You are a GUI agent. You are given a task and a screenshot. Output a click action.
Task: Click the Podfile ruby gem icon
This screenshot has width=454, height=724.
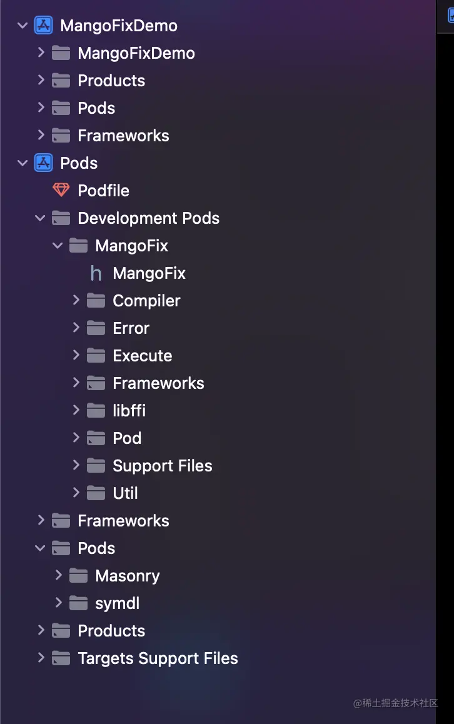click(x=60, y=190)
